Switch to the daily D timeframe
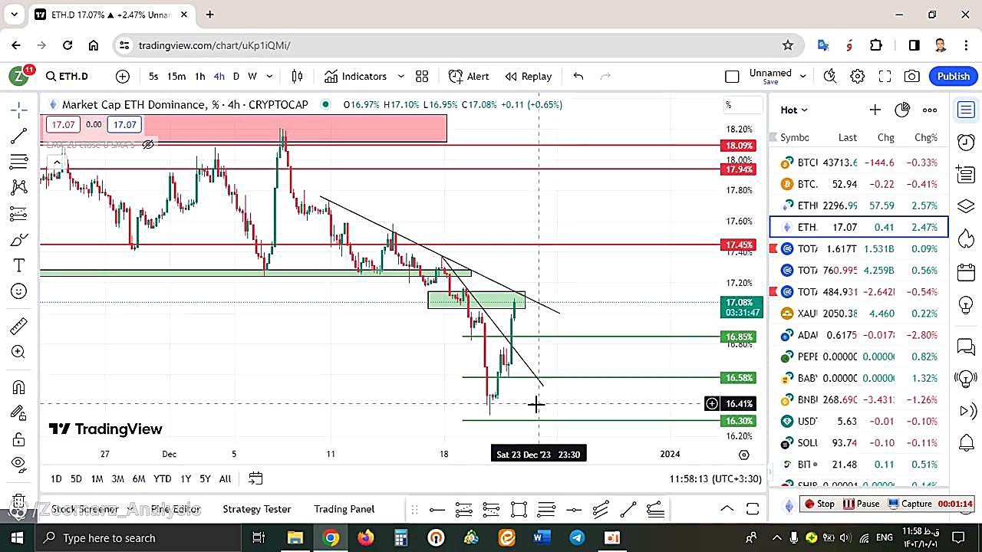Image resolution: width=982 pixels, height=552 pixels. [x=236, y=76]
